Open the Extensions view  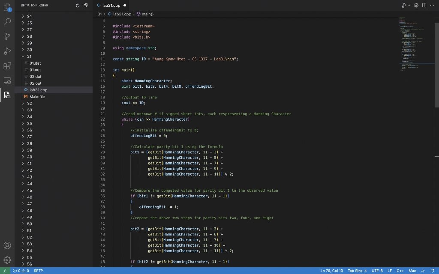click(7, 66)
